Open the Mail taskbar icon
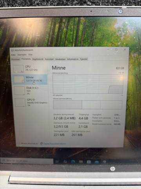This screenshot has width=141, height=189. click(x=97, y=162)
